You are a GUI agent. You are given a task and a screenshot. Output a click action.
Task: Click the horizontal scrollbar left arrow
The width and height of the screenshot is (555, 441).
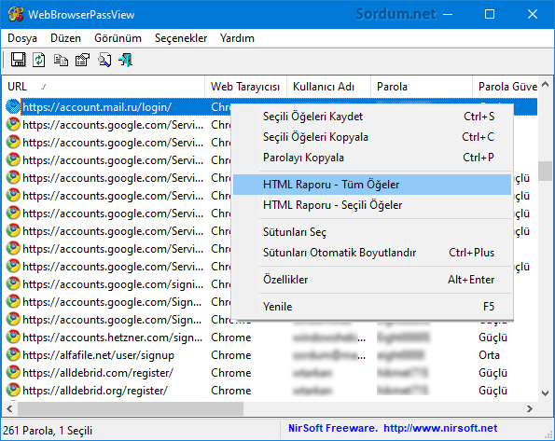pyautogui.click(x=9, y=408)
